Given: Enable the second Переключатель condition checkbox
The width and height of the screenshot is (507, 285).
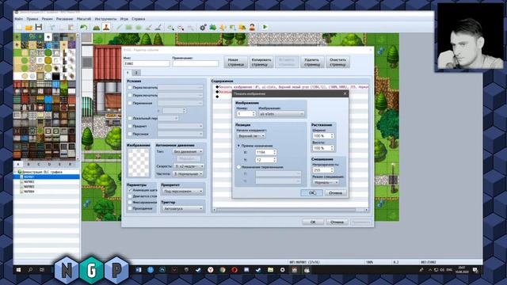Looking at the screenshot, I should [x=130, y=95].
